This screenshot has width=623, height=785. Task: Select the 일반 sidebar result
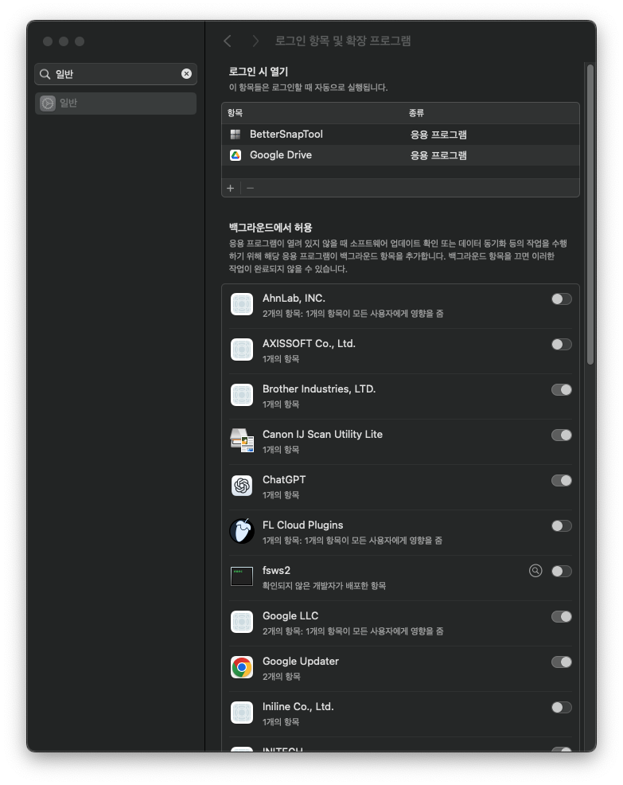point(115,103)
